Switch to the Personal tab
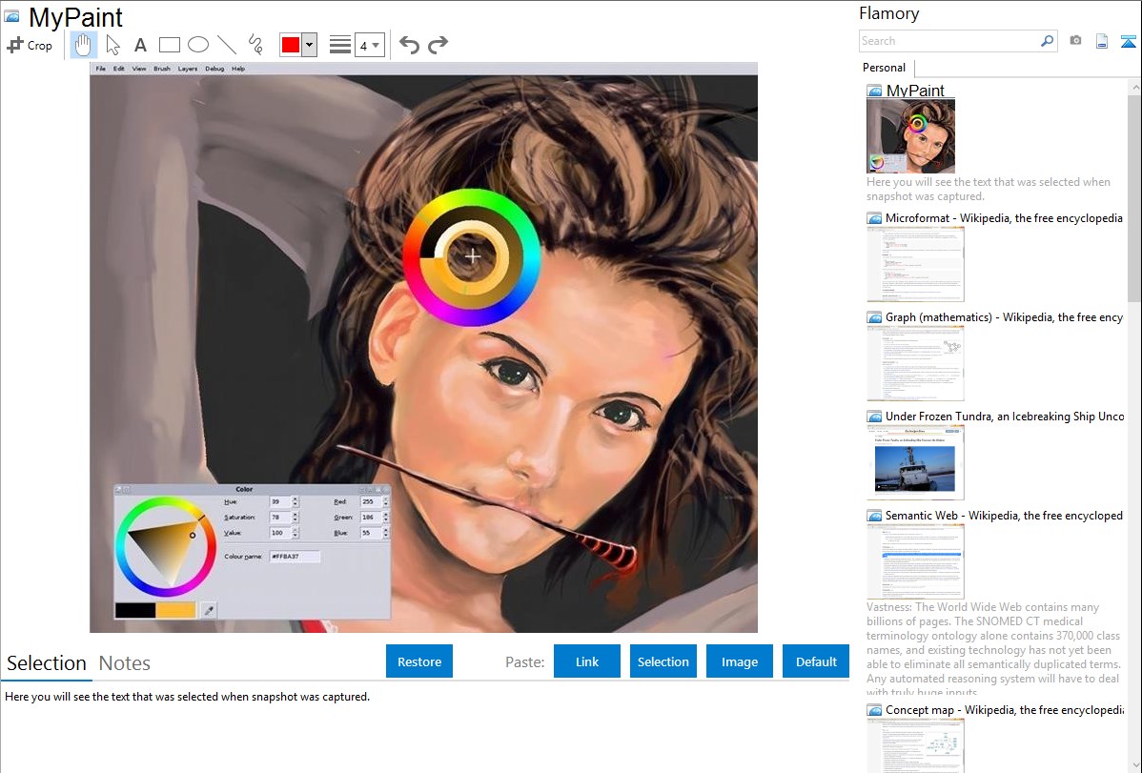The image size is (1142, 773). (x=885, y=68)
